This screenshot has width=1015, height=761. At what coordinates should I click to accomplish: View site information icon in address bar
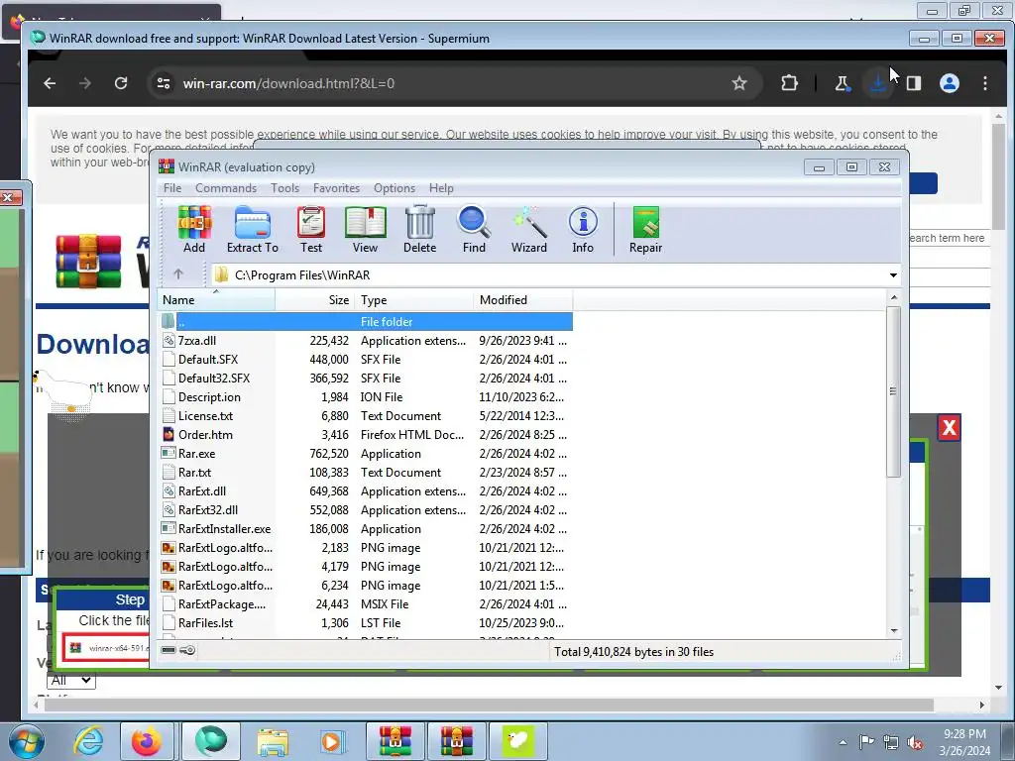coord(164,83)
